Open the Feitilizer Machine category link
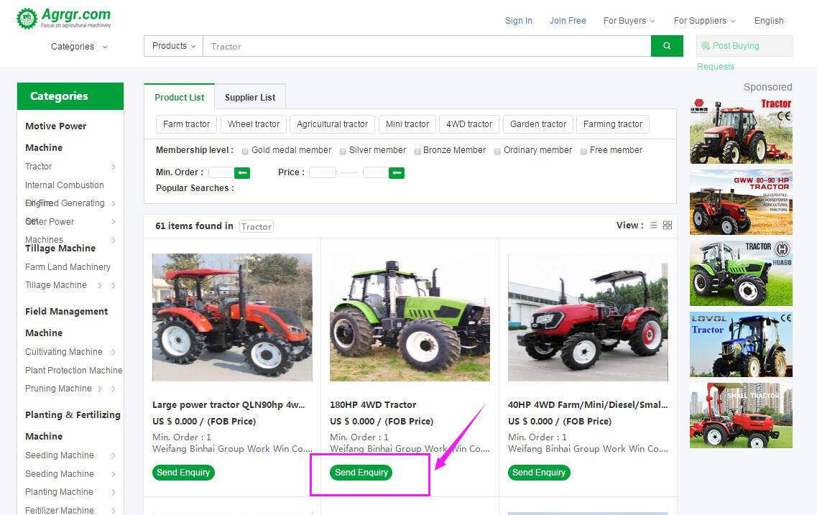Viewport: 817px width, 515px height. point(60,510)
